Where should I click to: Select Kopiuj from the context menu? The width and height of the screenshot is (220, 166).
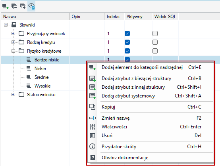pos(150,107)
